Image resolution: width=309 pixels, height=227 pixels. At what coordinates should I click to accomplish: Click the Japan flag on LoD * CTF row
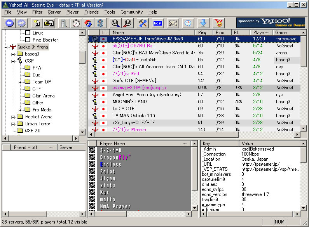tap(103, 109)
